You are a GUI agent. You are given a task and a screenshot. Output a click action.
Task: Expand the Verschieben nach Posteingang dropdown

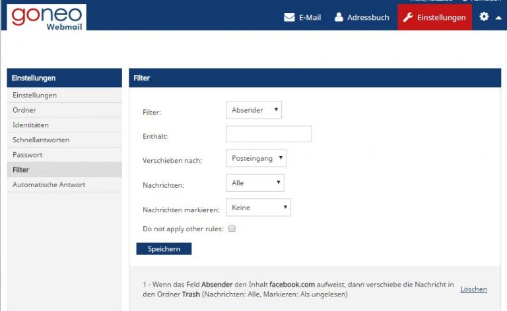(x=256, y=158)
